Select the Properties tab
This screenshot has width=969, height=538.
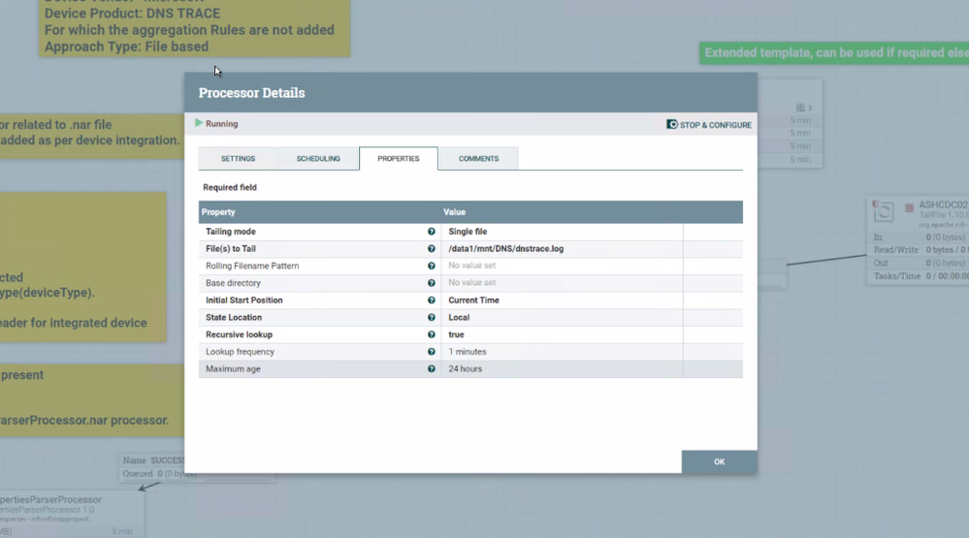399,159
